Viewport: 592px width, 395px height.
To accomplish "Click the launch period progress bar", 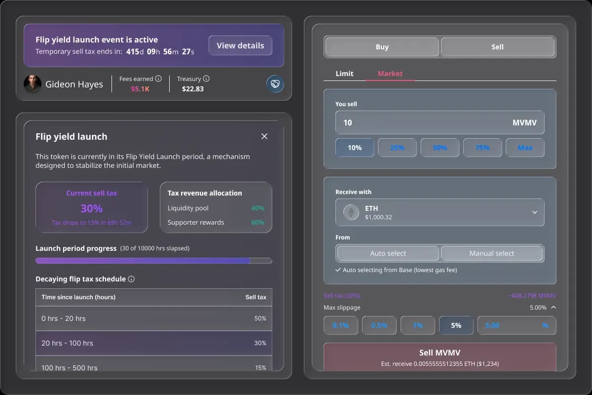I will 153,261.
